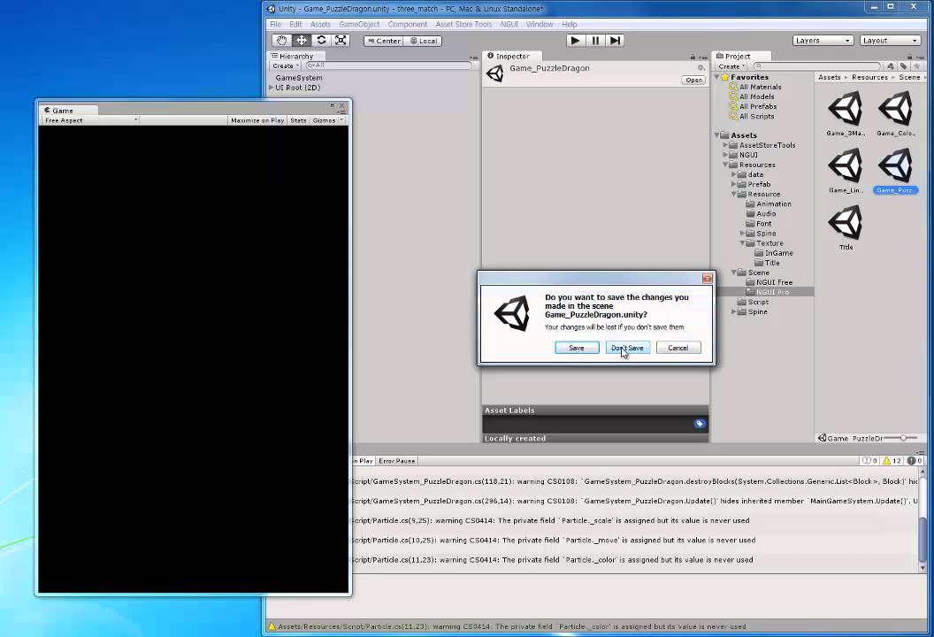
Task: Select the Game_3Ma.. scene asset
Action: point(846,113)
